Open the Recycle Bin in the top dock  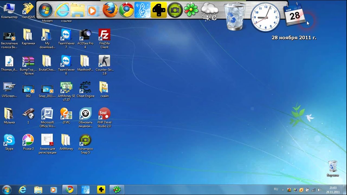tap(235, 16)
